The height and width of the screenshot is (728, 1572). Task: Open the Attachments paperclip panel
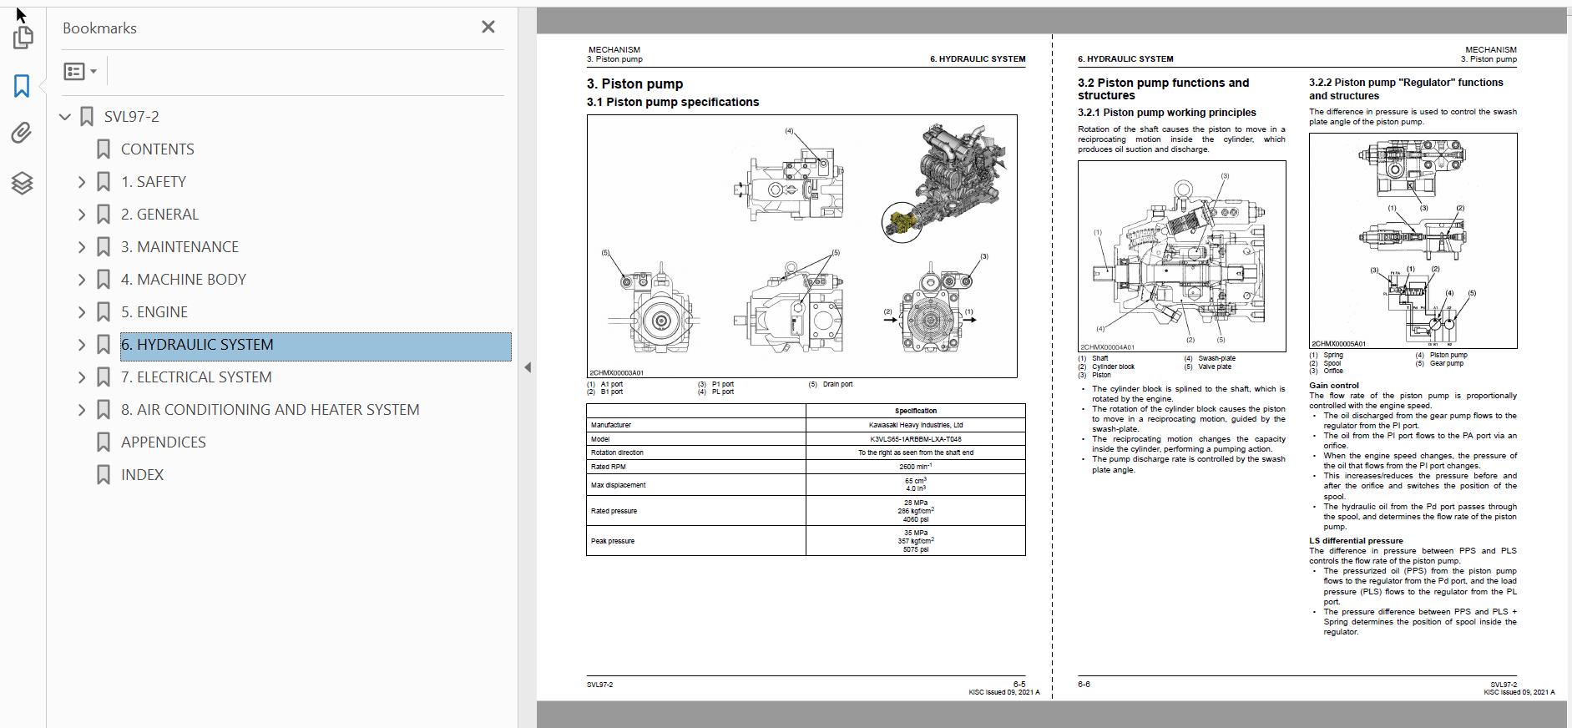coord(23,134)
